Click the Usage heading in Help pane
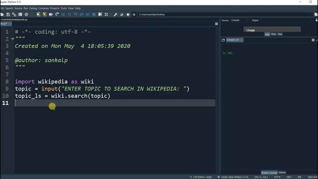 pos(250,30)
